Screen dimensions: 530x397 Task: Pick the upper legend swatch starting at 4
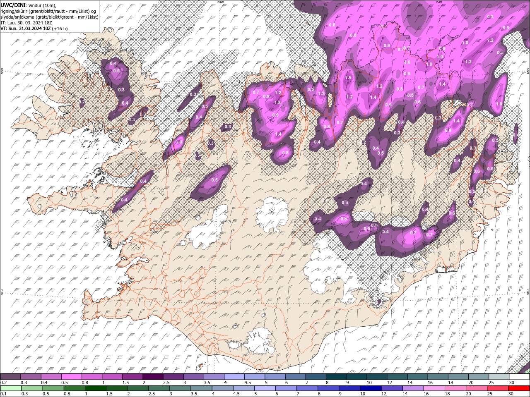click(x=234, y=377)
